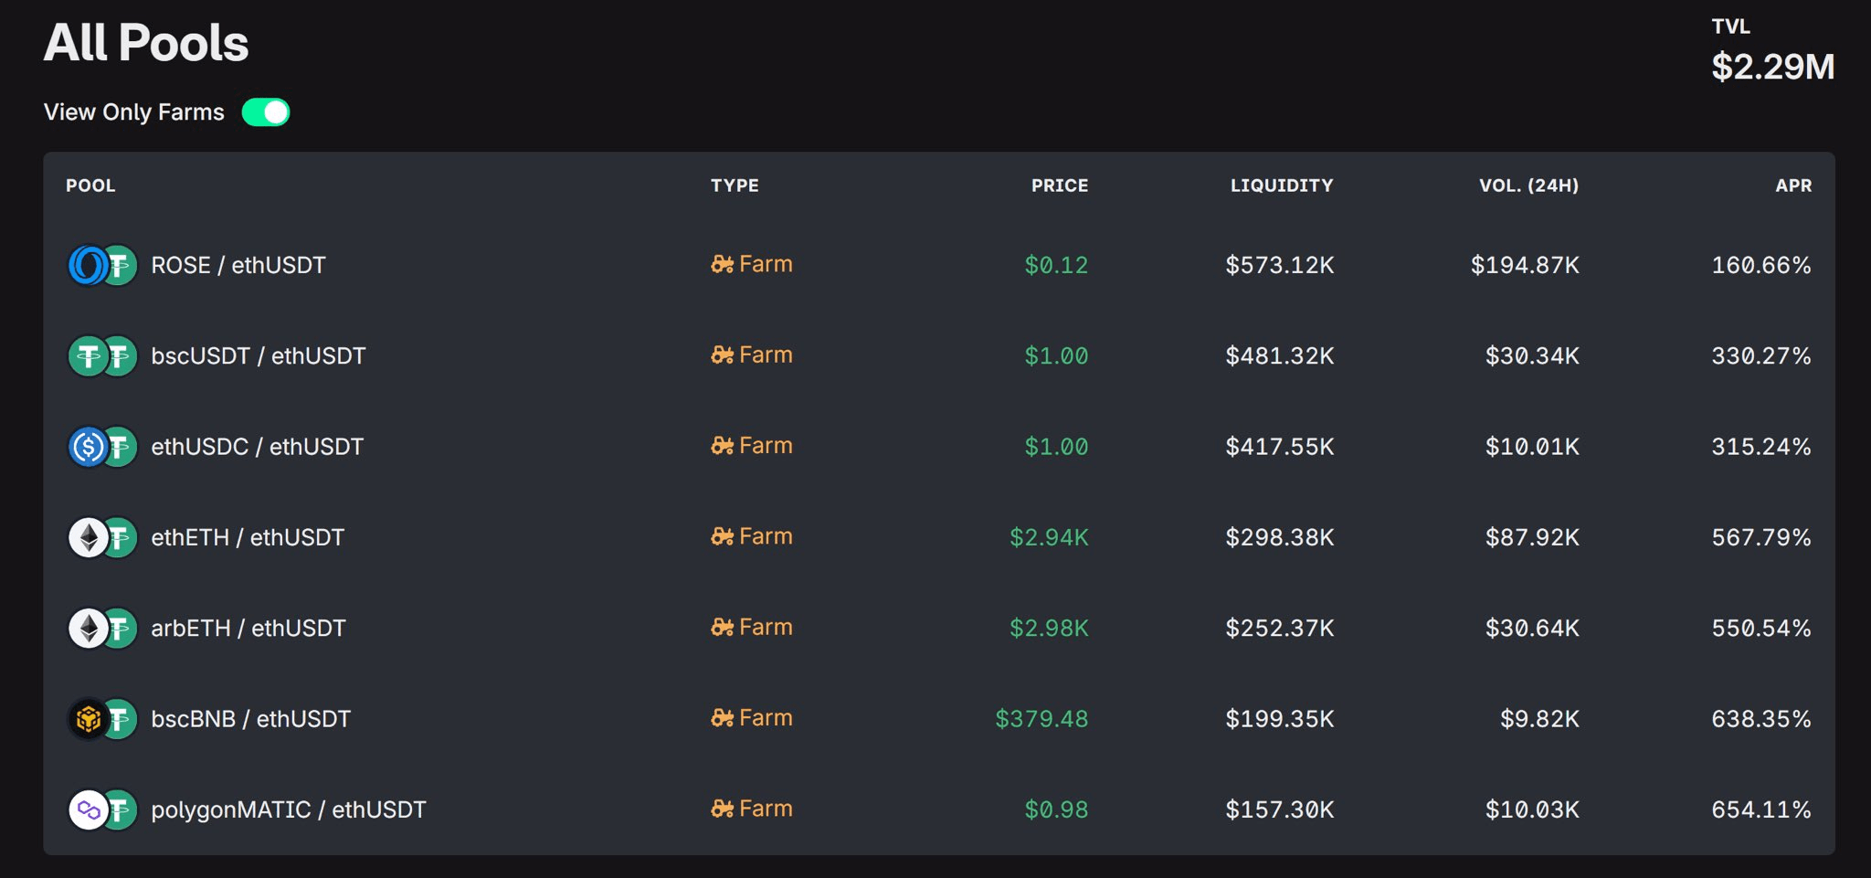Click the ethUSDC / ethUSDT token pair icon
The image size is (1871, 878).
coord(102,447)
